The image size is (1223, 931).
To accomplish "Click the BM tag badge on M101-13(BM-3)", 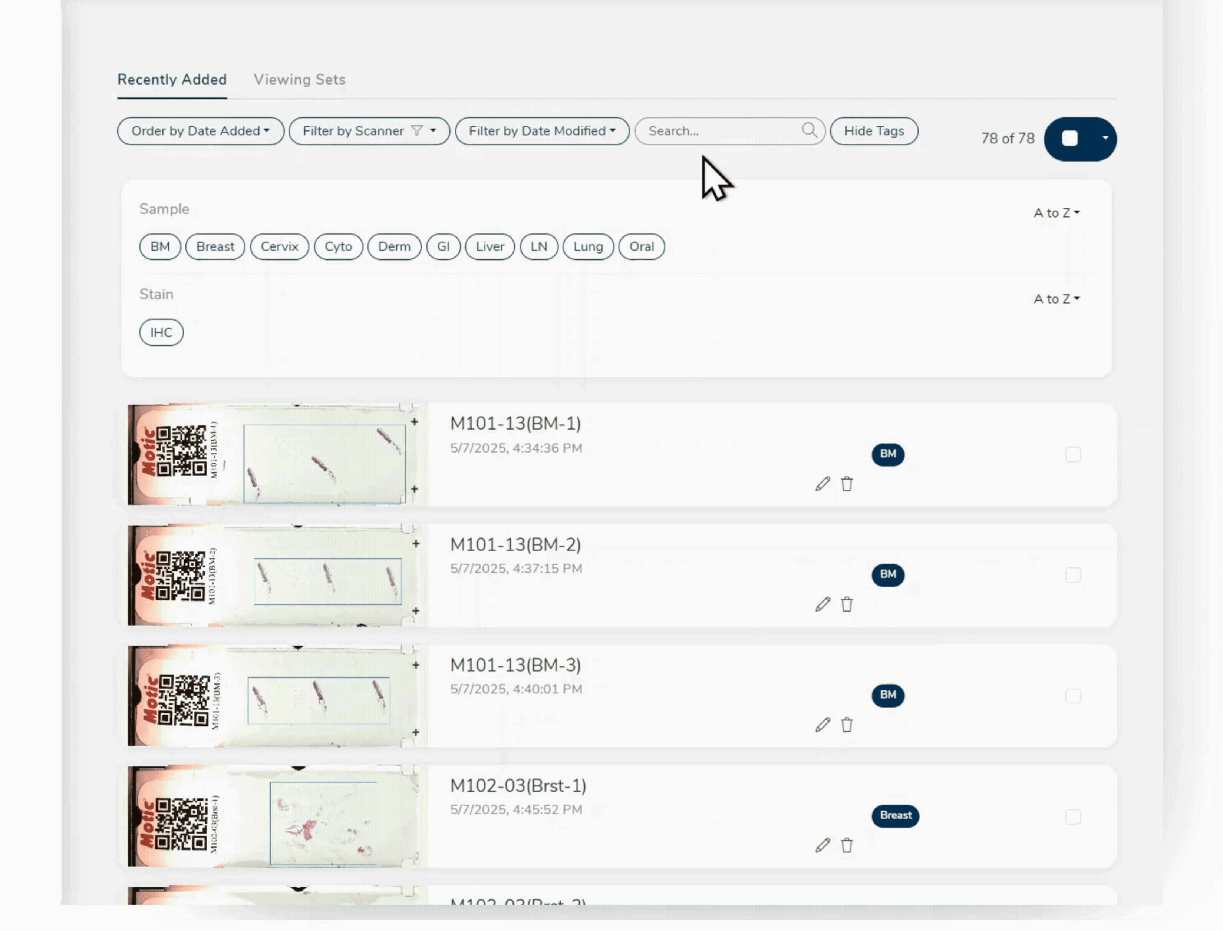I will (x=888, y=696).
